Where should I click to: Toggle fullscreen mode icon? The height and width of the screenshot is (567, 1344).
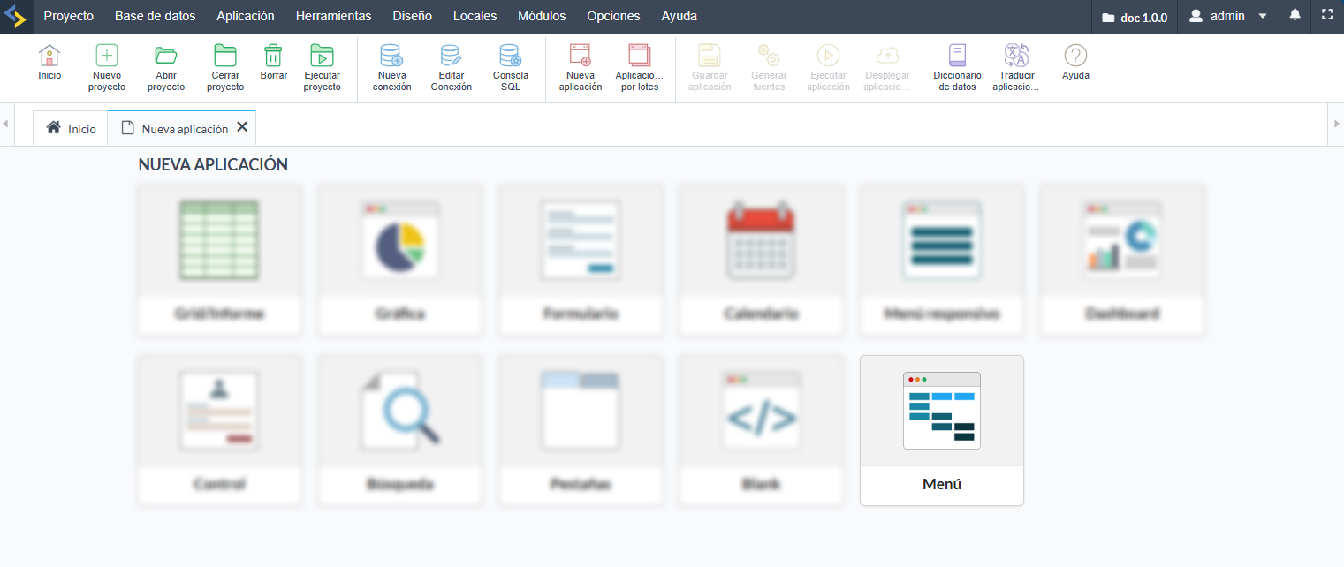[1326, 16]
